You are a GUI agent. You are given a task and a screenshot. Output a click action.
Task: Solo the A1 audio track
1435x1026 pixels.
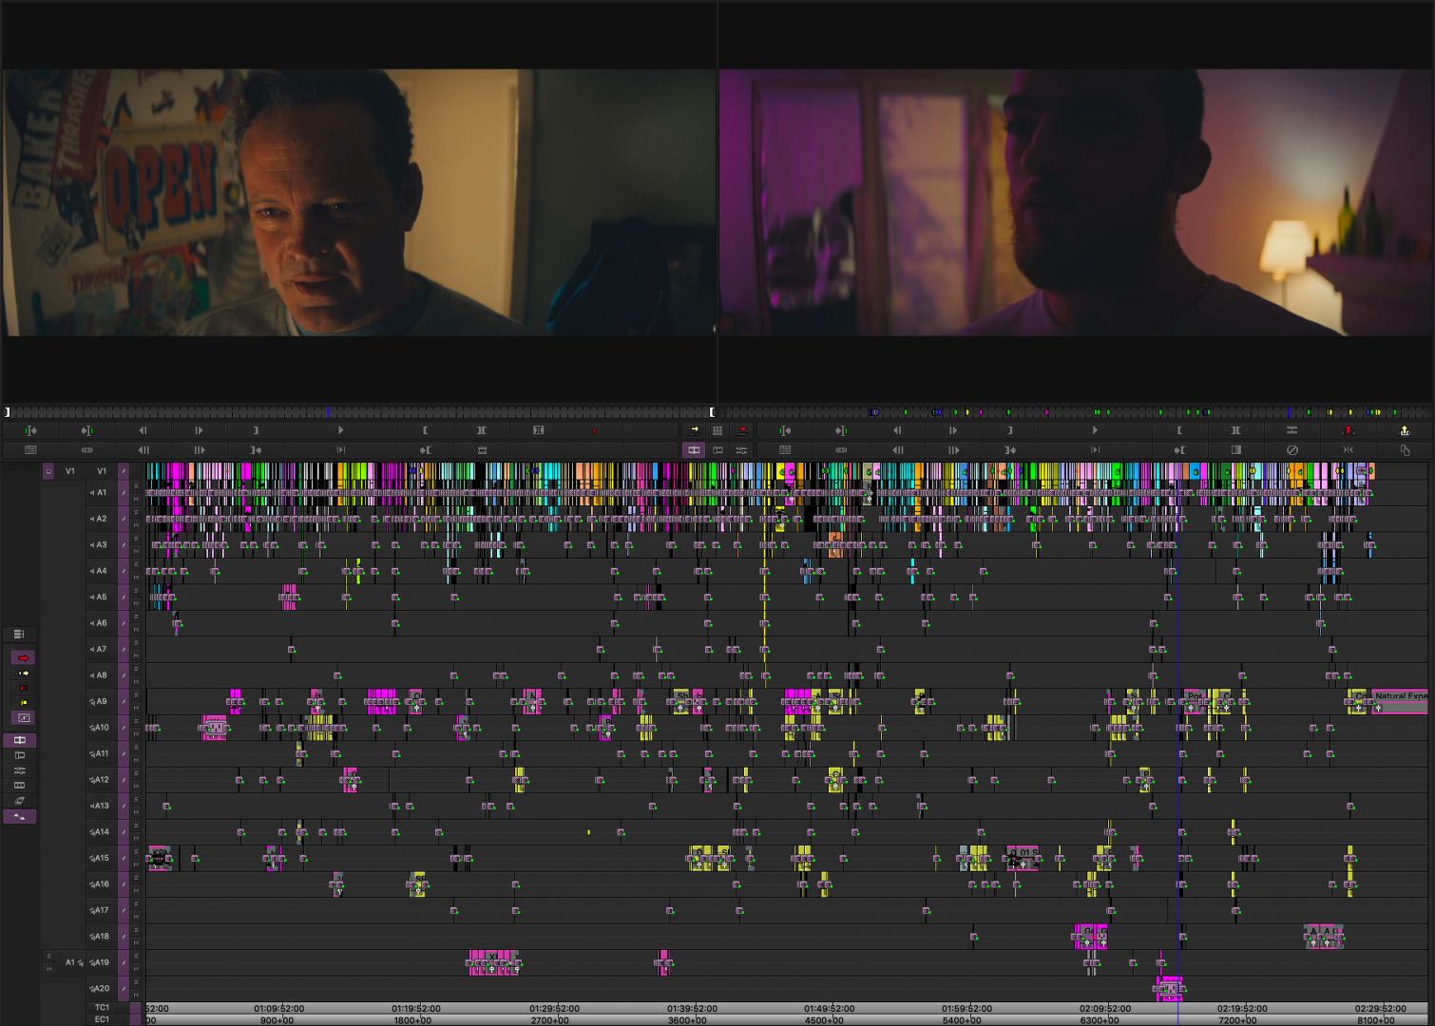pos(136,487)
